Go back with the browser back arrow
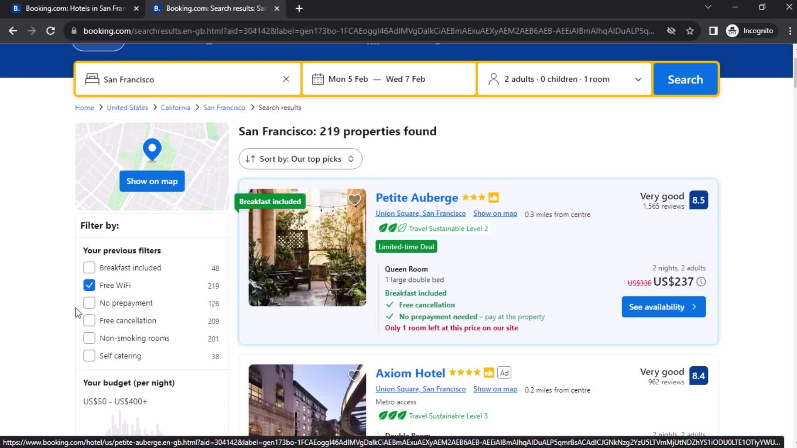Image resolution: width=797 pixels, height=448 pixels. (13, 31)
